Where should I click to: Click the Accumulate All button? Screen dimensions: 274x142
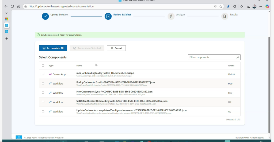[x=53, y=48]
